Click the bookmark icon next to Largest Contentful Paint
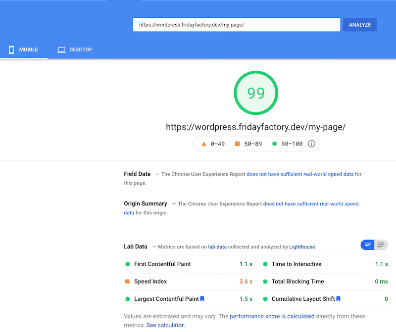The height and width of the screenshot is (332, 396). (x=202, y=299)
